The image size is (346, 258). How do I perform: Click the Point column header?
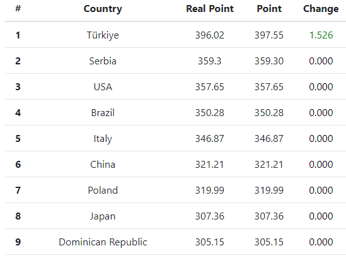click(269, 9)
